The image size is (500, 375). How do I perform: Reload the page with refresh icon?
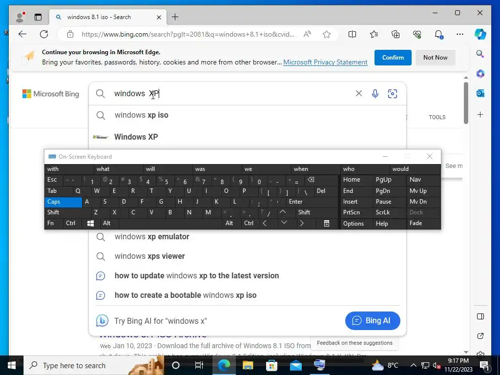[44, 34]
